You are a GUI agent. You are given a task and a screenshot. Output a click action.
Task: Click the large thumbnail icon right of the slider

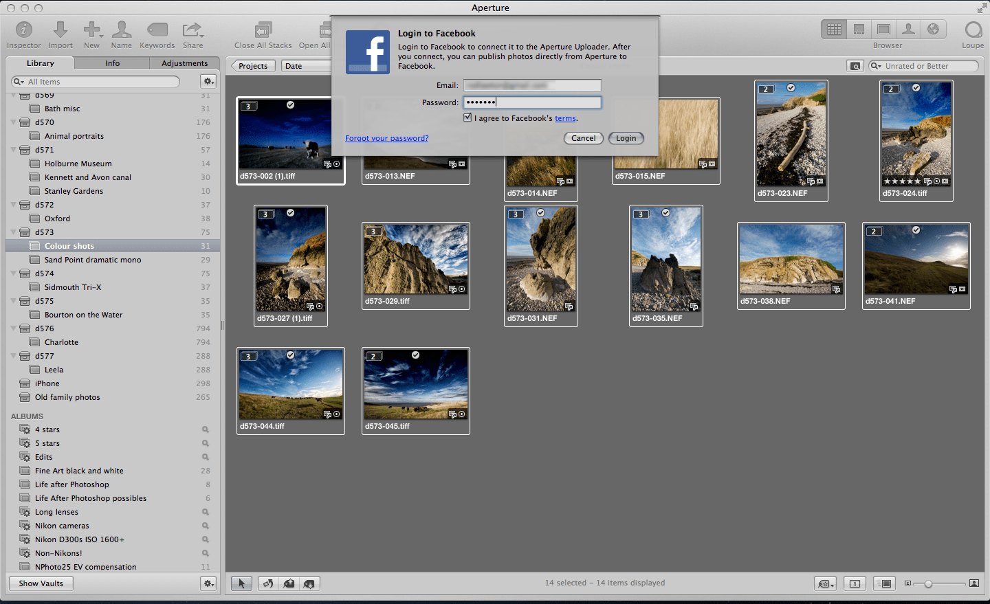coord(974,583)
